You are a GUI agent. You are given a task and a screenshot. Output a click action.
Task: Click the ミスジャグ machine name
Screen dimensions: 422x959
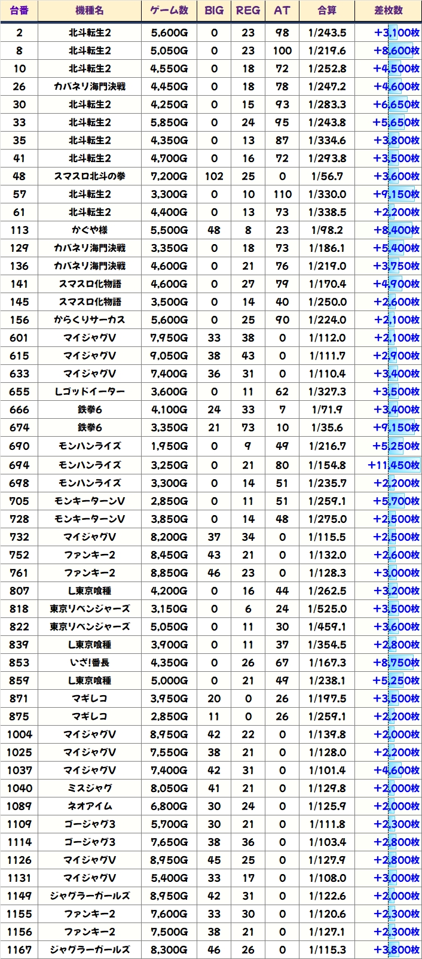90,788
